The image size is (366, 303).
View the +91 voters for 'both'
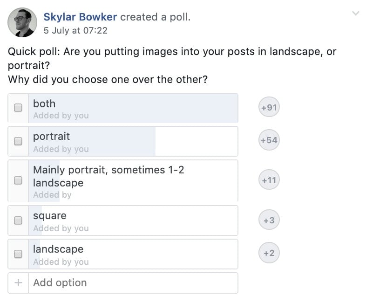click(x=269, y=107)
